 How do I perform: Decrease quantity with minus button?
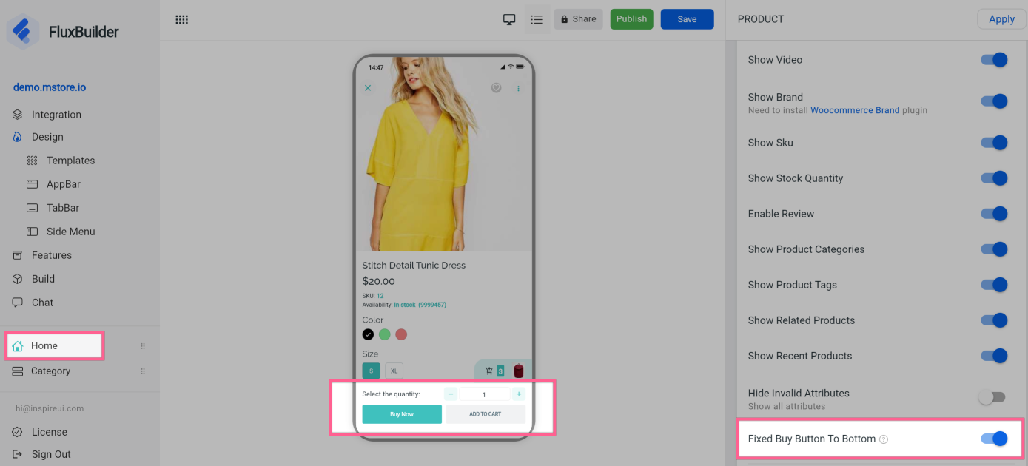[451, 394]
